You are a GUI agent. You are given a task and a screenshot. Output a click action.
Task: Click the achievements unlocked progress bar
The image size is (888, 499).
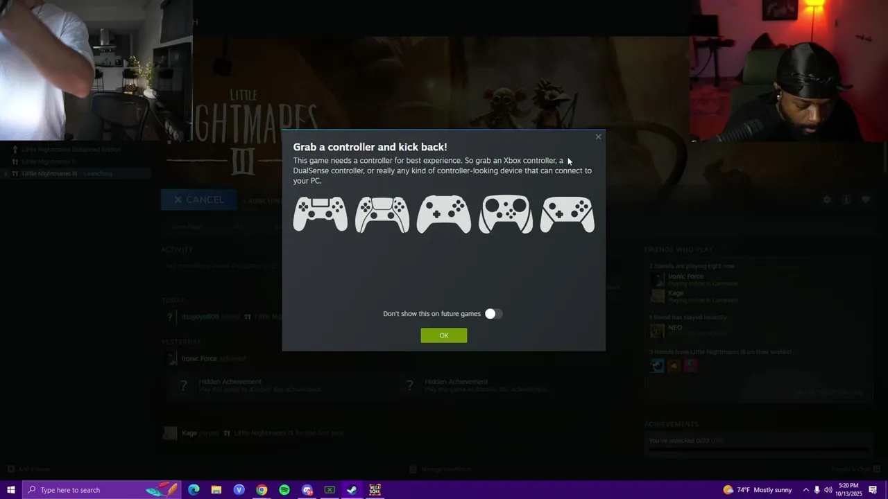coord(758,450)
